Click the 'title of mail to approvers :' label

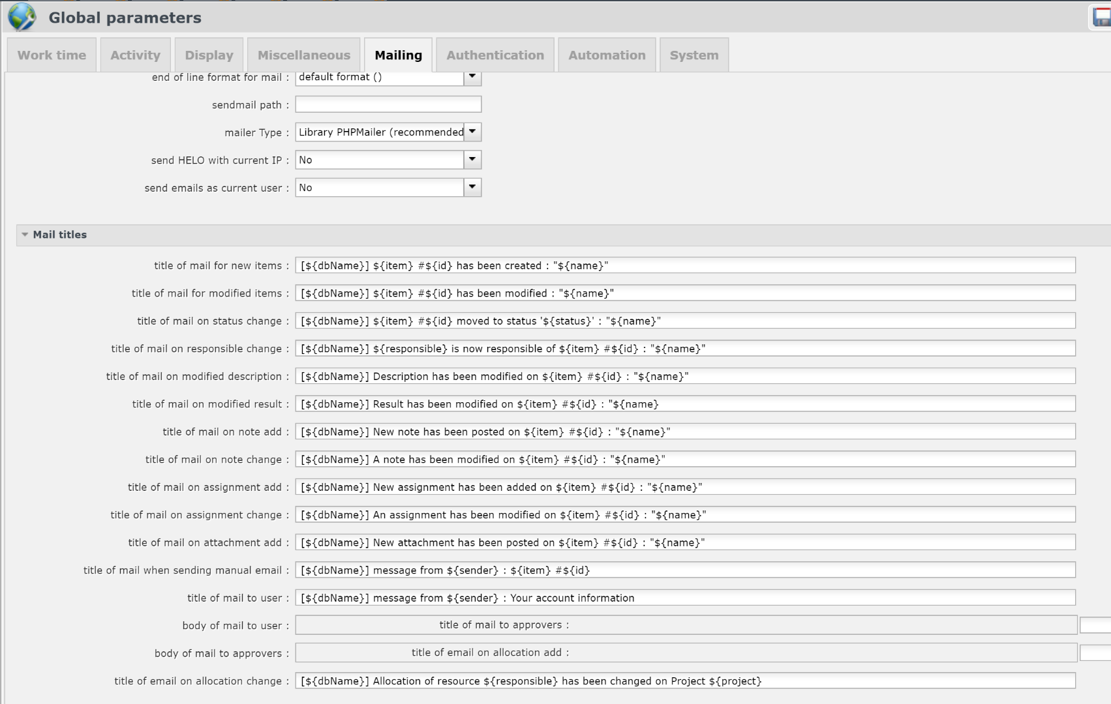504,625
